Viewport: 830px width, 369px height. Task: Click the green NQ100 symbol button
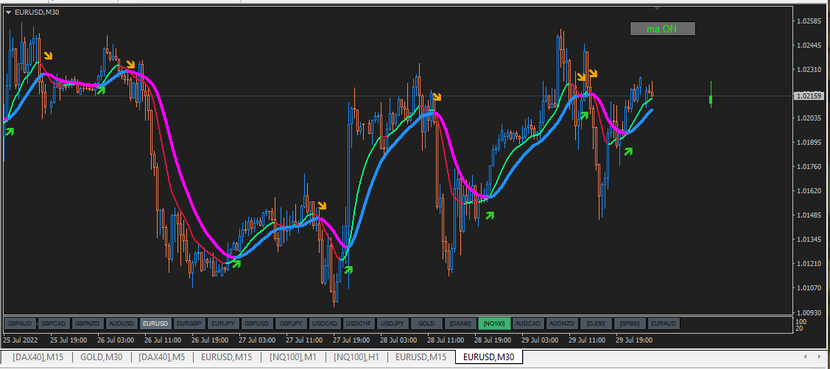(x=494, y=323)
